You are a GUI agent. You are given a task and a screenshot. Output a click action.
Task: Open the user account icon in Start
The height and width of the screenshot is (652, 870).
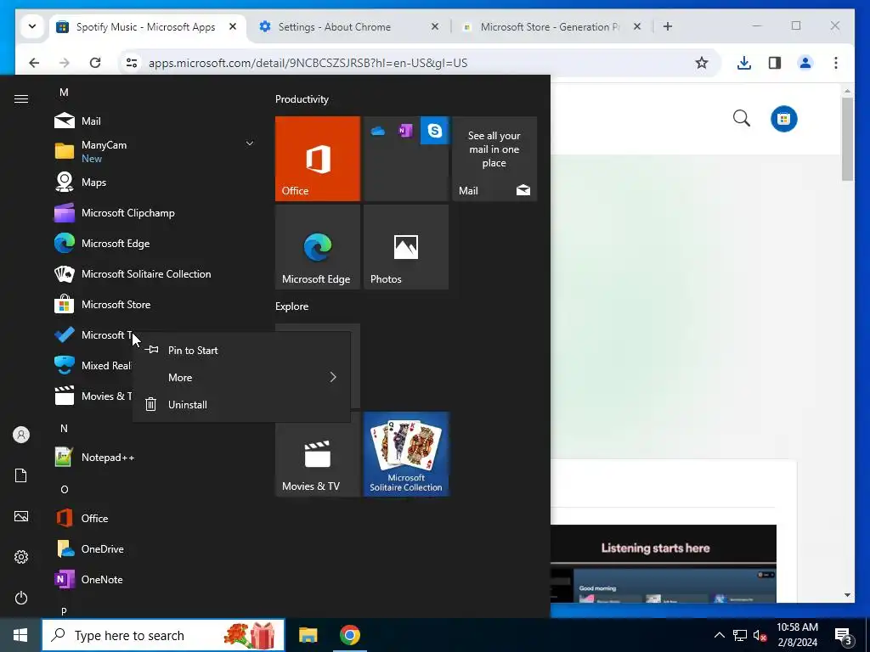(x=21, y=435)
